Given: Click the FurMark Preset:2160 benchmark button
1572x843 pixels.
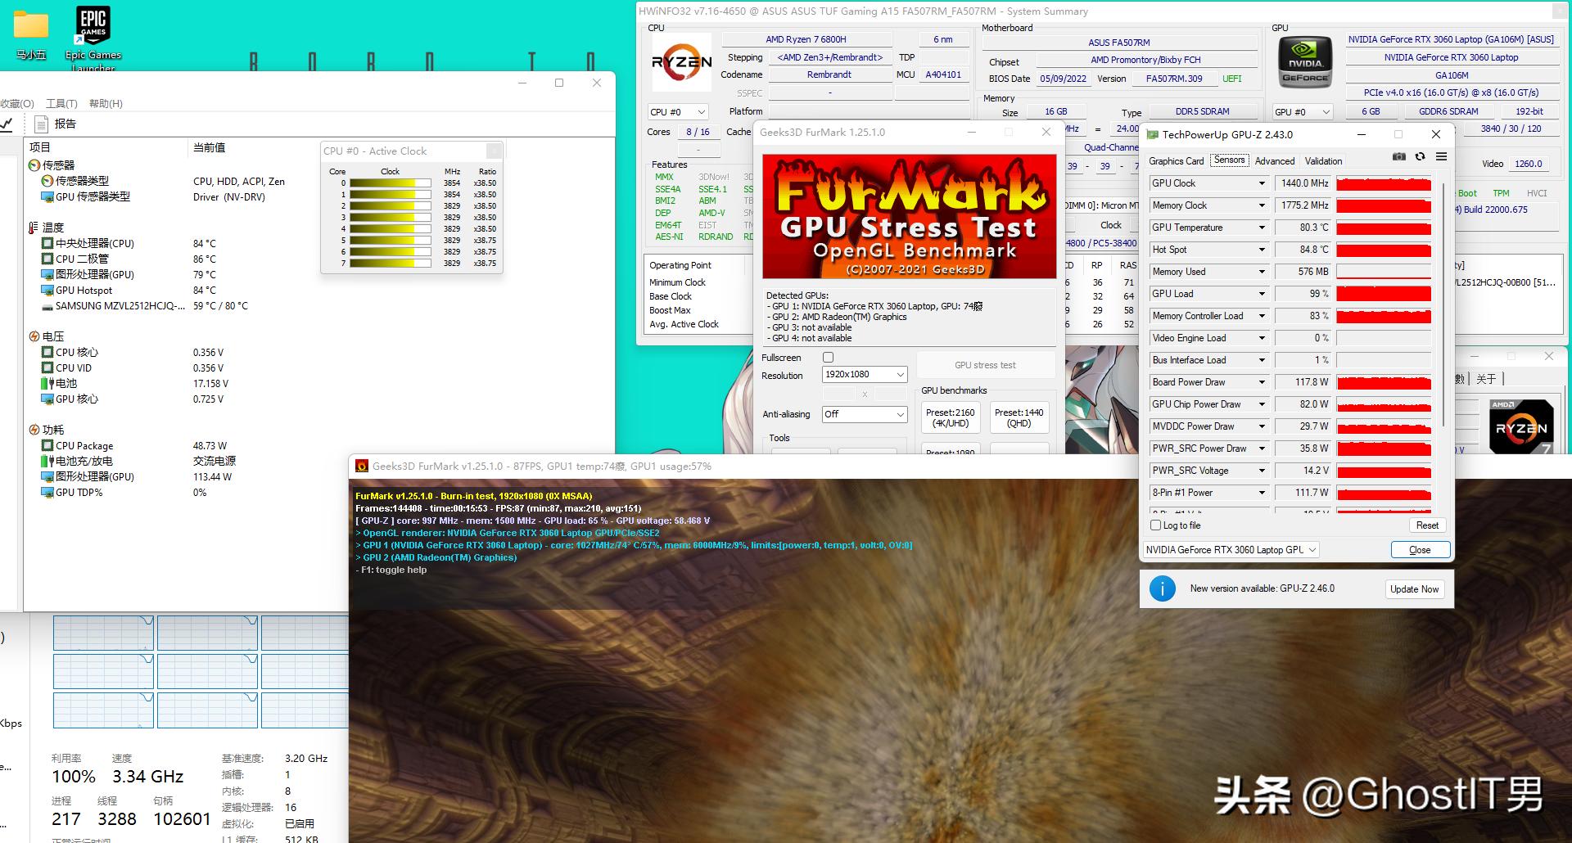Looking at the screenshot, I should coord(950,418).
